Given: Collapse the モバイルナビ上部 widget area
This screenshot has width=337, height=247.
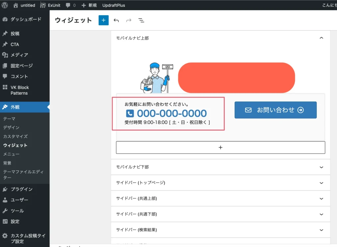Looking at the screenshot, I should [x=322, y=38].
